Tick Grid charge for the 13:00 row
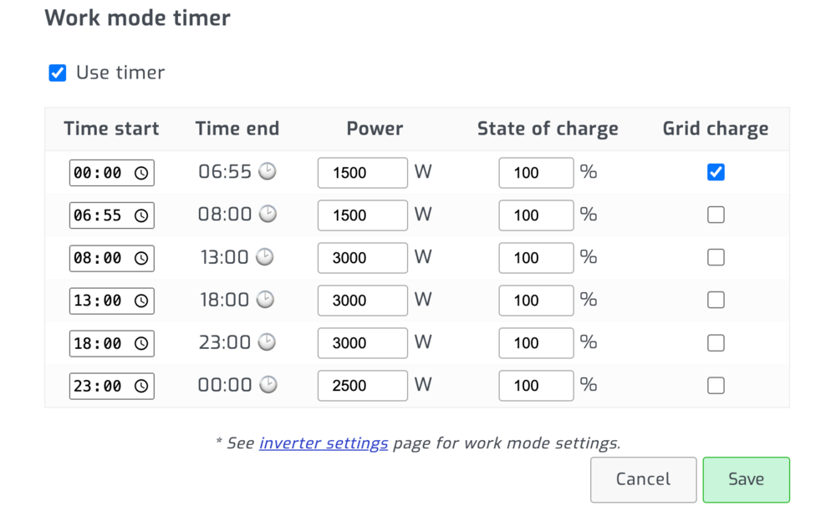 [x=716, y=300]
